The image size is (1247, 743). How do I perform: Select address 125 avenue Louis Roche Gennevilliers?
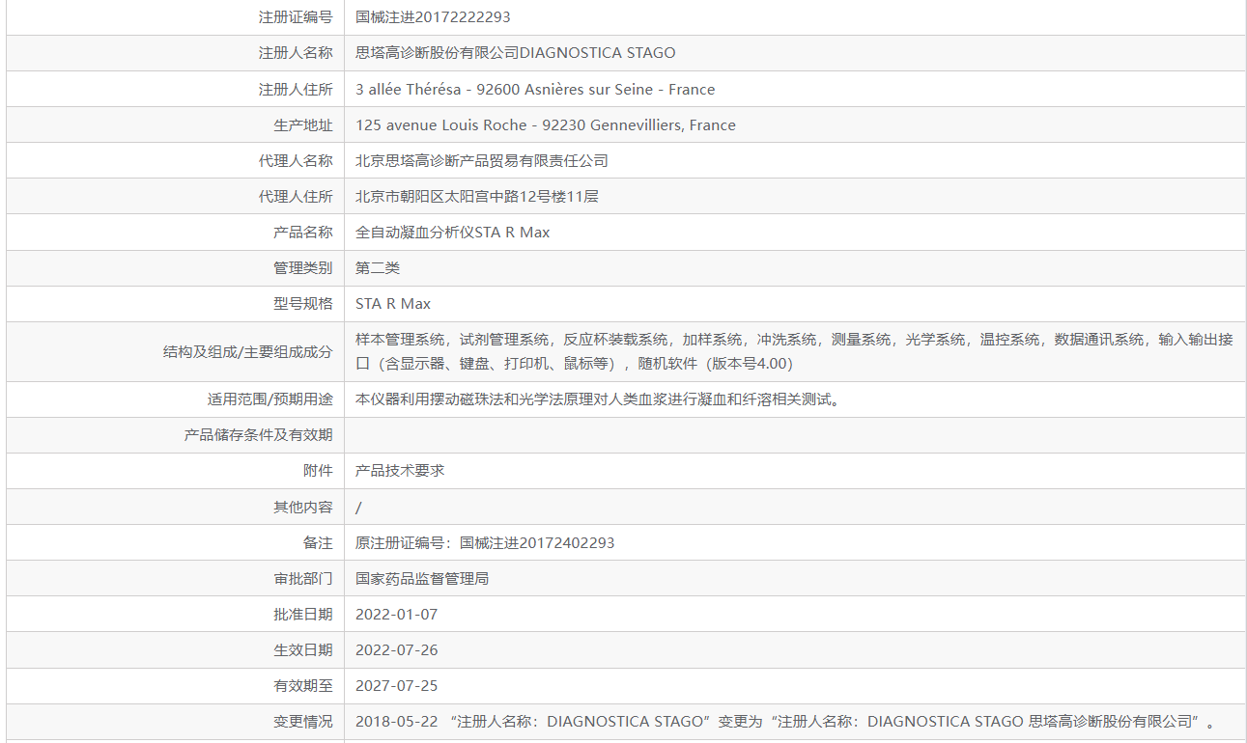(546, 124)
